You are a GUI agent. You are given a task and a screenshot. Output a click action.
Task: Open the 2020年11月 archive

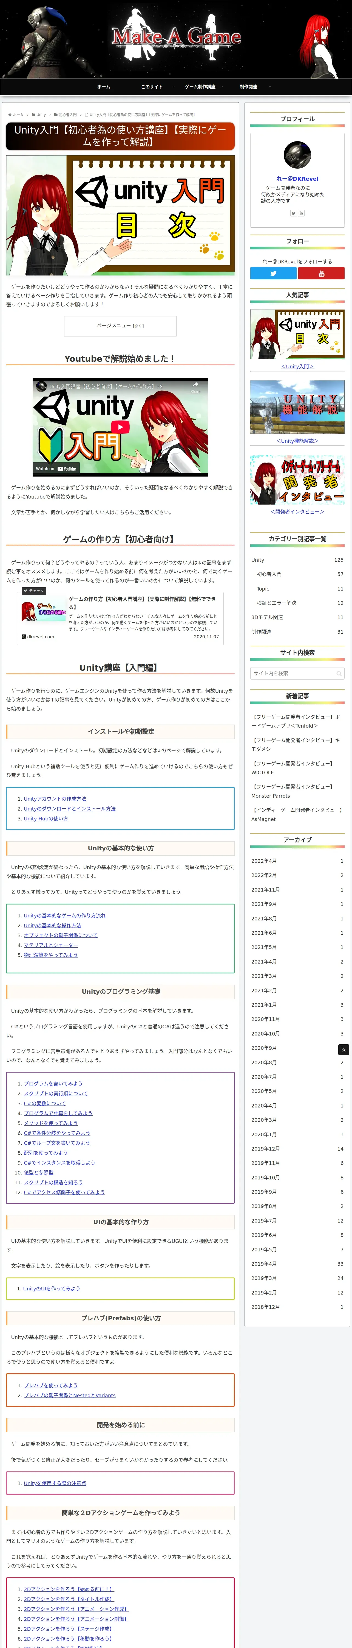297,1019
